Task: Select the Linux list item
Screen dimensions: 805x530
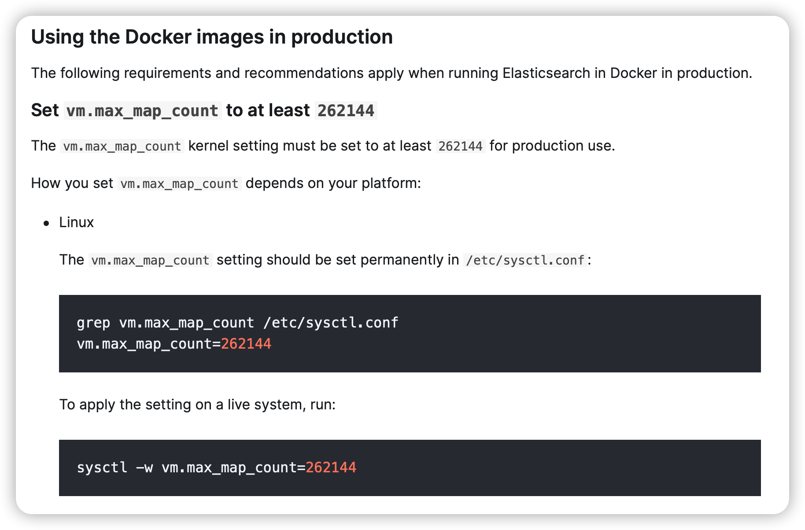Action: coord(77,222)
